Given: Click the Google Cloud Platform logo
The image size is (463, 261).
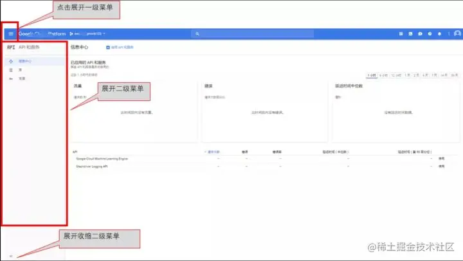Looking at the screenshot, I should pos(42,34).
